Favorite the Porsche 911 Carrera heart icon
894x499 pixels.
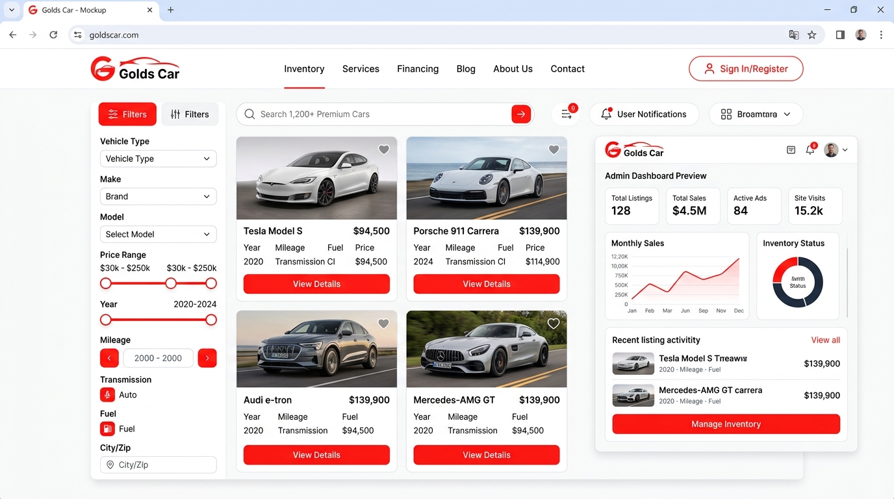tap(554, 149)
